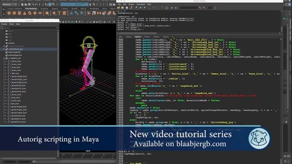Click the polygon Type (T) tool icon
292x164 pixels.
click(x=59, y=13)
